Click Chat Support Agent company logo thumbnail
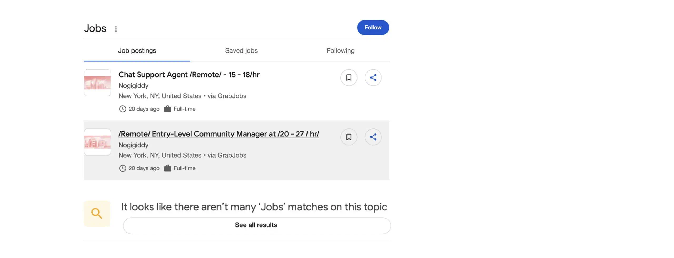The height and width of the screenshot is (258, 674). (x=97, y=83)
